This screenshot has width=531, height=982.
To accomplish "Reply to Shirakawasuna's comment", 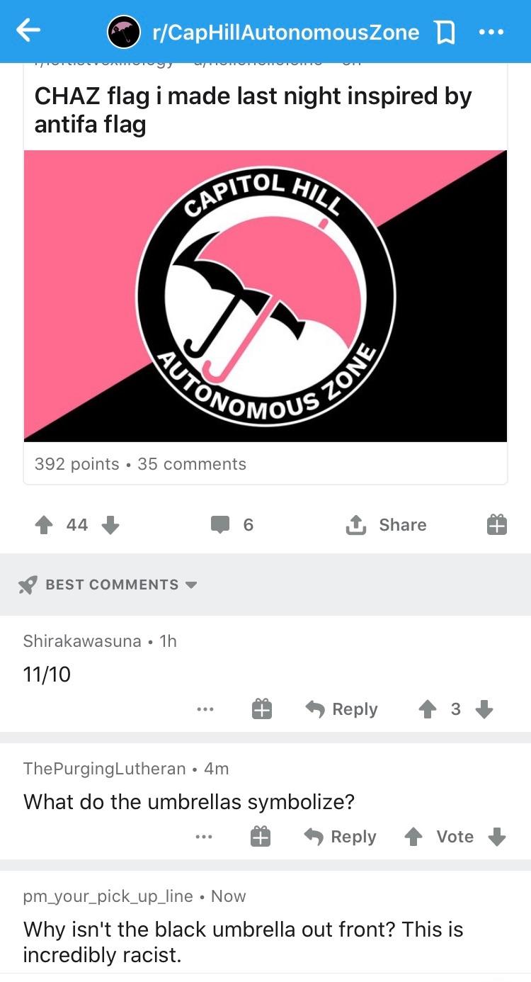I will pos(341,709).
